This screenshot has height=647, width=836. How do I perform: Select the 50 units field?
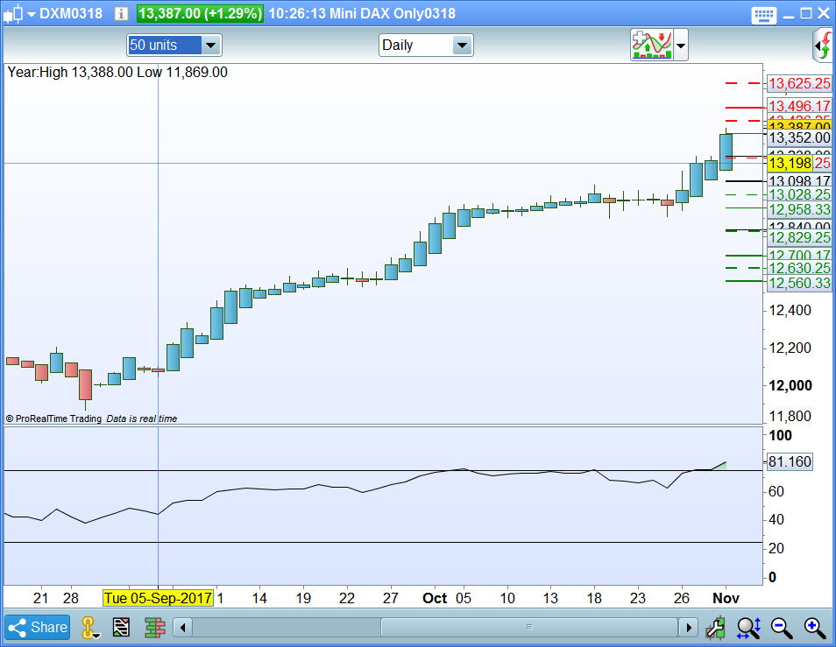pyautogui.click(x=164, y=46)
